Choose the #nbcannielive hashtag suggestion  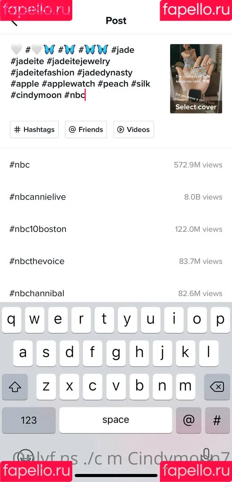pyautogui.click(x=116, y=197)
